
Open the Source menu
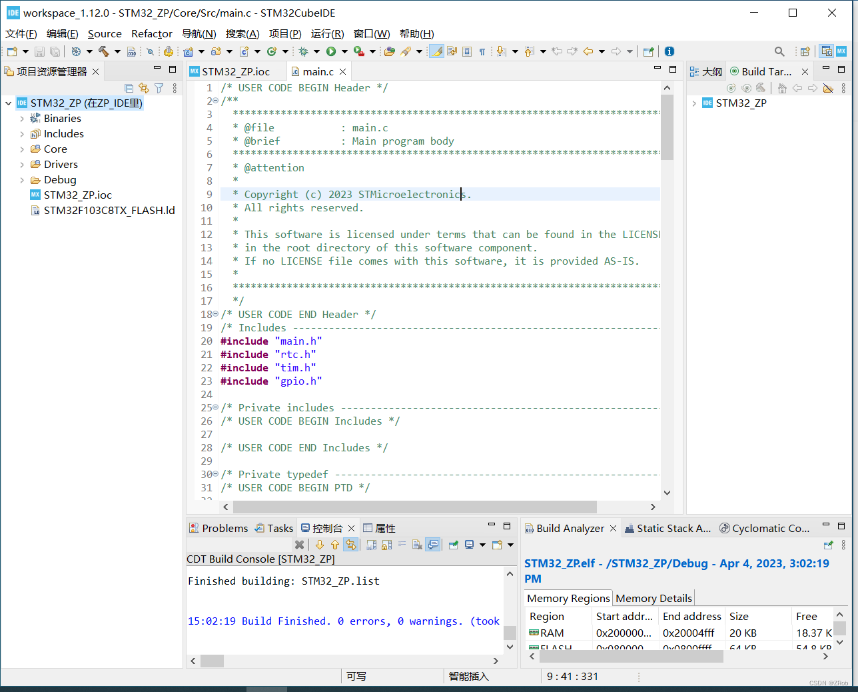(x=105, y=34)
